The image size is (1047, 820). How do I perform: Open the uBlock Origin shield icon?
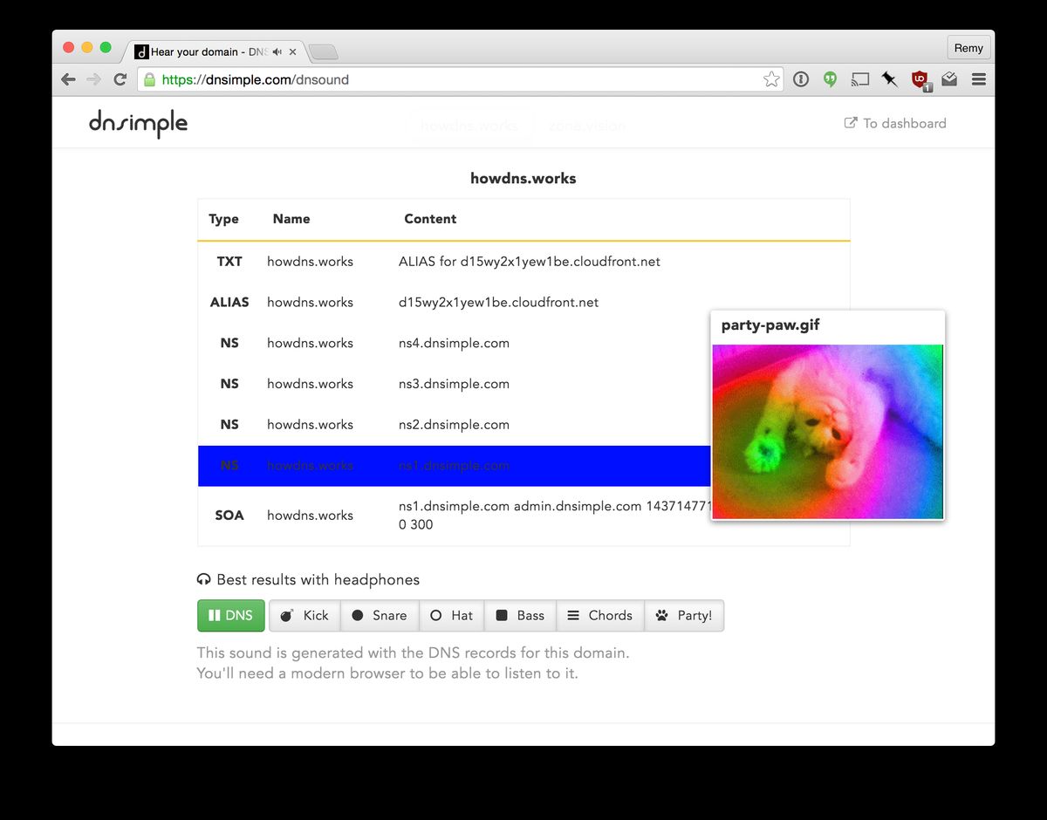(920, 80)
